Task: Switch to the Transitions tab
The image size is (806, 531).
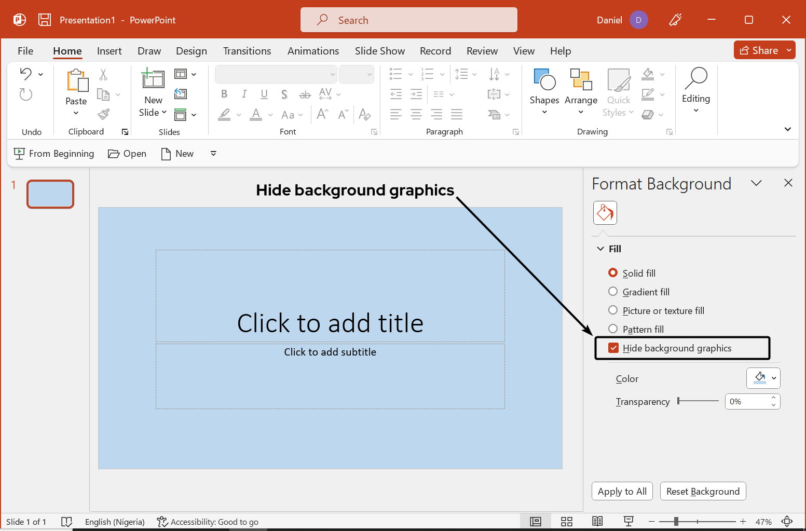Action: tap(247, 51)
